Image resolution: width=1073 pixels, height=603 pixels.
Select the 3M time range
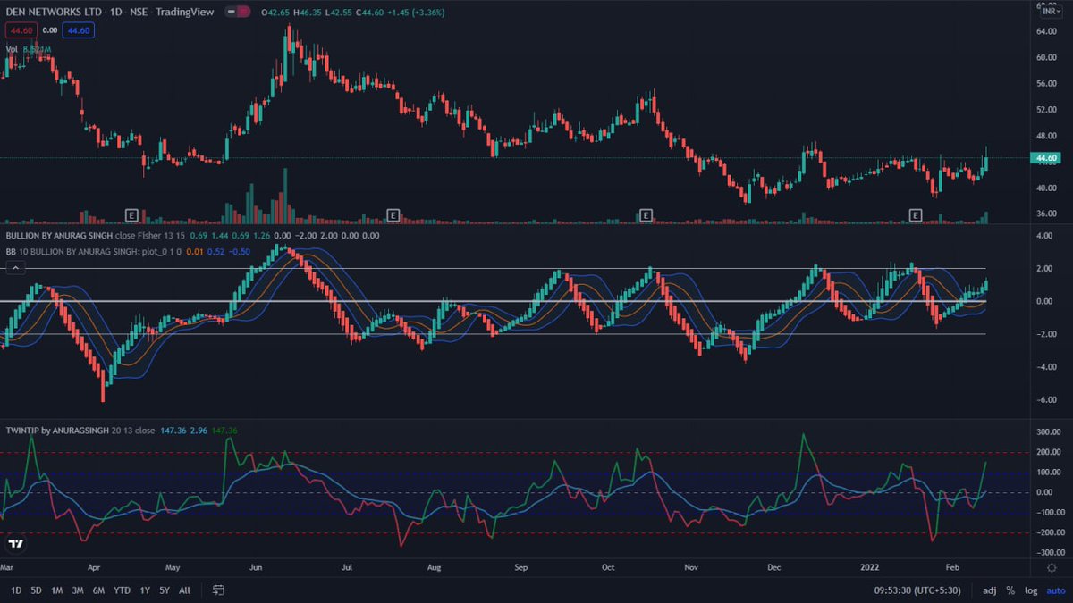[x=78, y=590]
